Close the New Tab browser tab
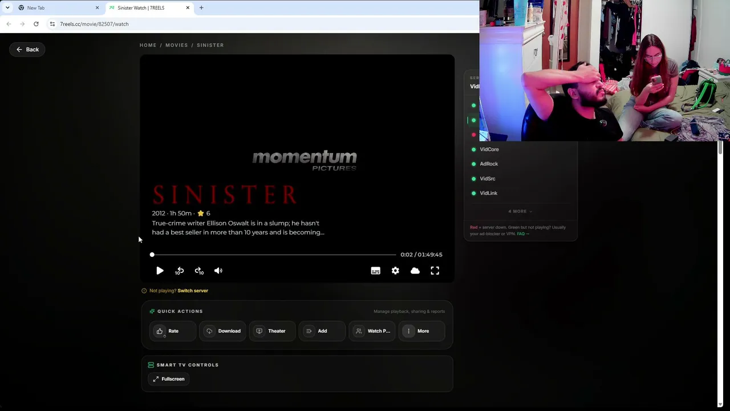 point(97,8)
